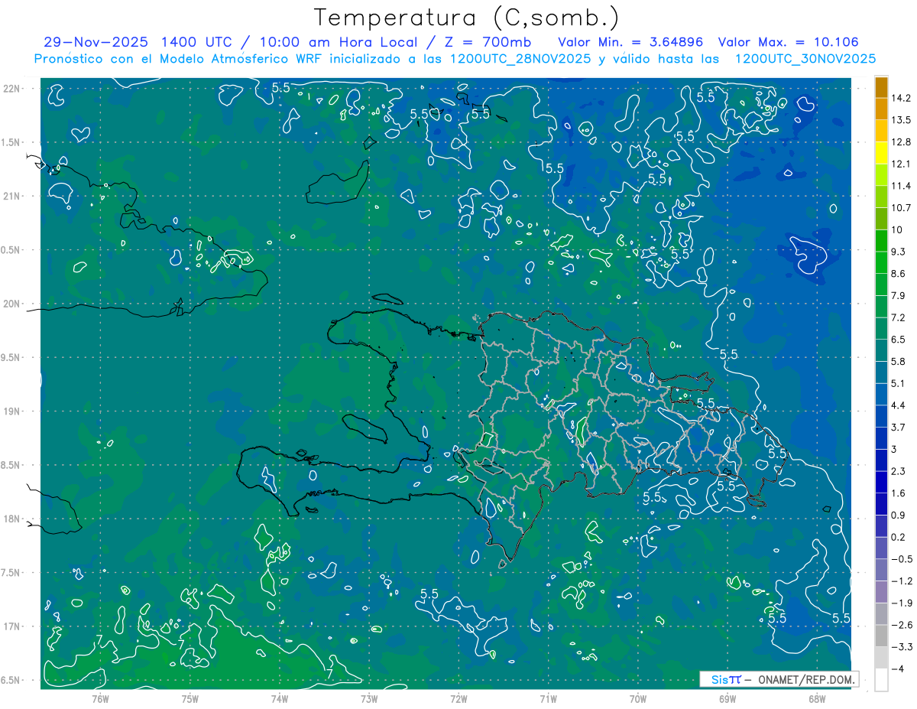Click "10:00 am Hora Local" text
917x709 pixels.
[x=339, y=42]
